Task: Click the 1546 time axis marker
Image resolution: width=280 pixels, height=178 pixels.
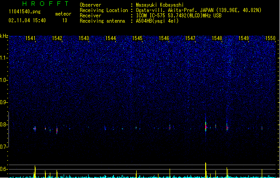Action: (x=164, y=38)
